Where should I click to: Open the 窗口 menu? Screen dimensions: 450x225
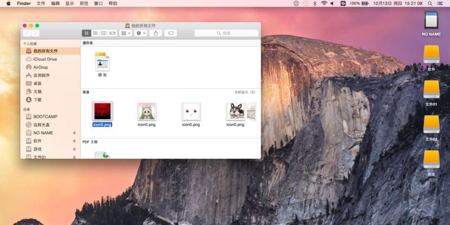[x=98, y=3]
